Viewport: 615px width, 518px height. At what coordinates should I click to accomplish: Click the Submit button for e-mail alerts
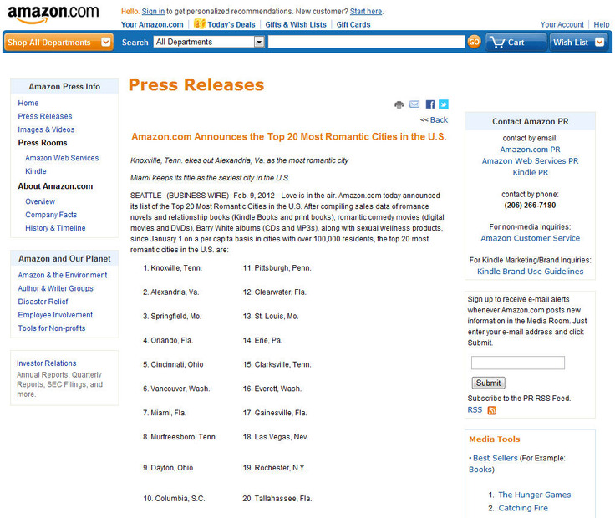(488, 383)
